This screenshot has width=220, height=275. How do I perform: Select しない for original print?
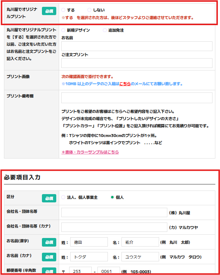[89, 10]
